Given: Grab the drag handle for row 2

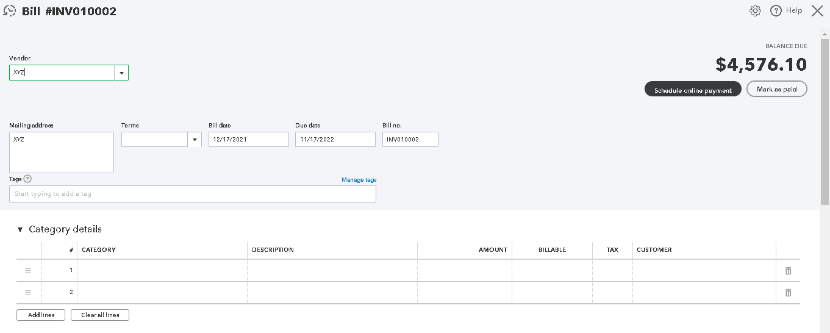Looking at the screenshot, I should 28,293.
